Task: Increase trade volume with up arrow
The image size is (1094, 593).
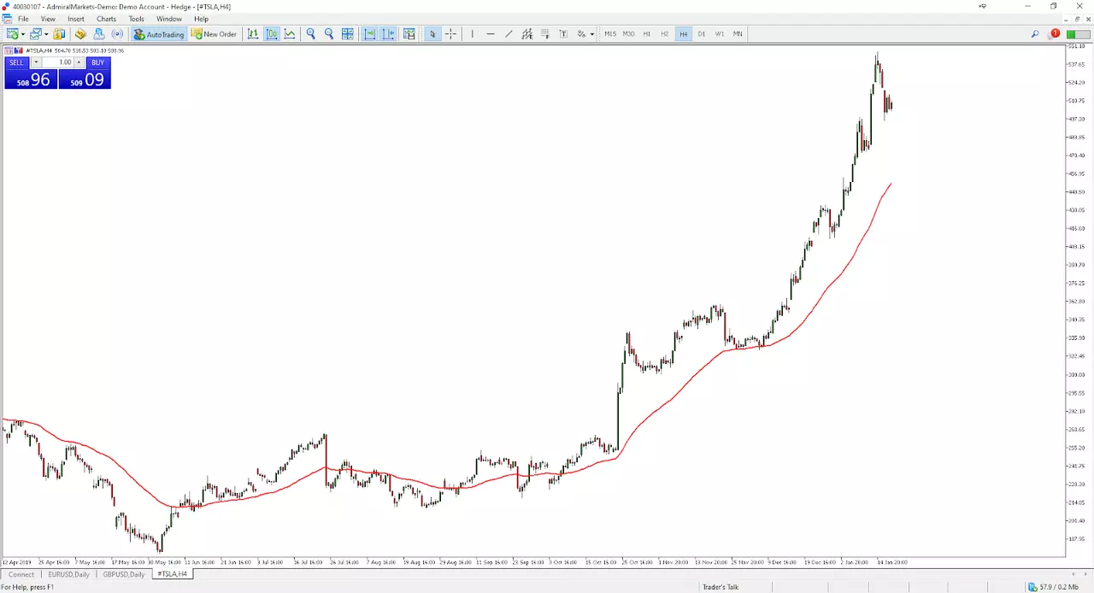Action: 79,62
